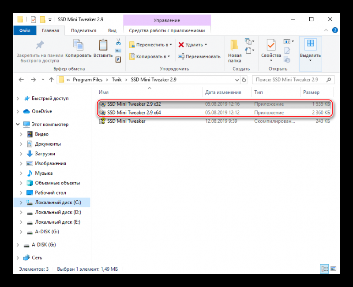353x287 pixels.
Task: Click the Управление contextual tab header
Action: 167,20
